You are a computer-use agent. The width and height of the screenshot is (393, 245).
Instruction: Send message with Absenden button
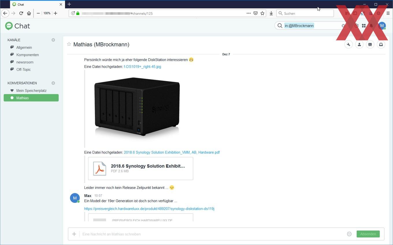pyautogui.click(x=368, y=234)
